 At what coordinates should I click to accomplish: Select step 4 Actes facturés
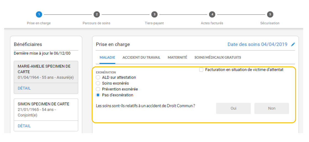pyautogui.click(x=212, y=14)
